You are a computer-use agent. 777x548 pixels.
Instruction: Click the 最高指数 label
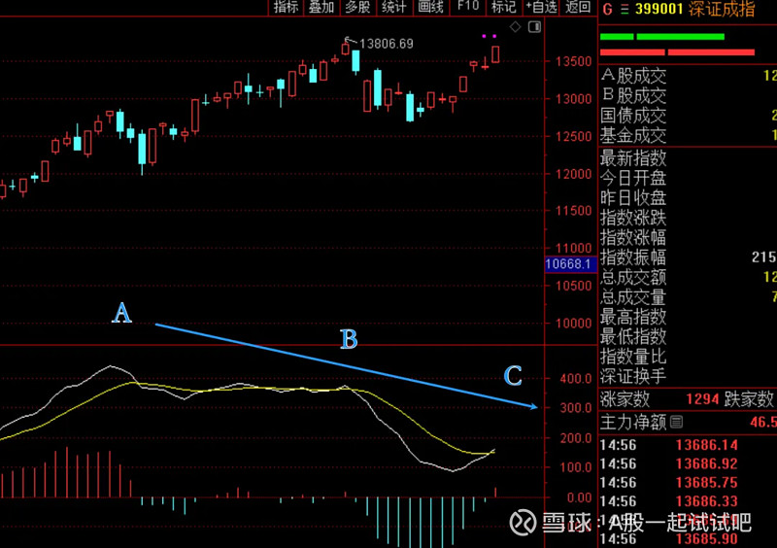click(x=633, y=317)
